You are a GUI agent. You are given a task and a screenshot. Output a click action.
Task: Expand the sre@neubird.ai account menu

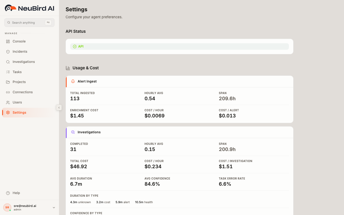click(54, 207)
